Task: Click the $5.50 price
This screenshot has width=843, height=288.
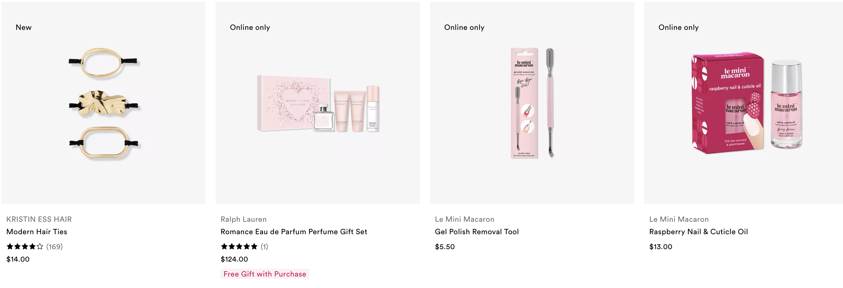Action: (x=445, y=247)
